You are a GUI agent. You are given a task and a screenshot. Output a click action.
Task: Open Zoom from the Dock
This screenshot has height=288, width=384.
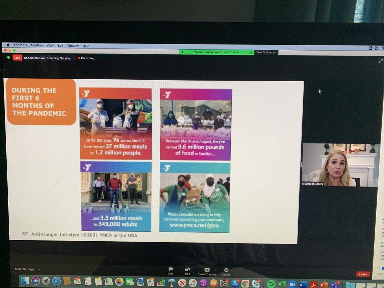pyautogui.click(x=292, y=284)
